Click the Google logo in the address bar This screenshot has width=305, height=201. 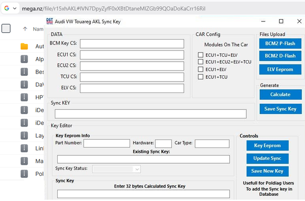pyautogui.click(x=7, y=8)
